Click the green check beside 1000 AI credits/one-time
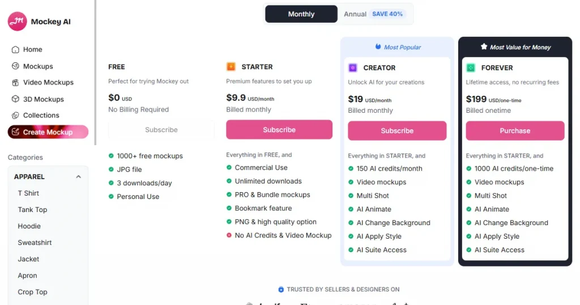Viewport: 580px width, 305px height. click(x=468, y=168)
